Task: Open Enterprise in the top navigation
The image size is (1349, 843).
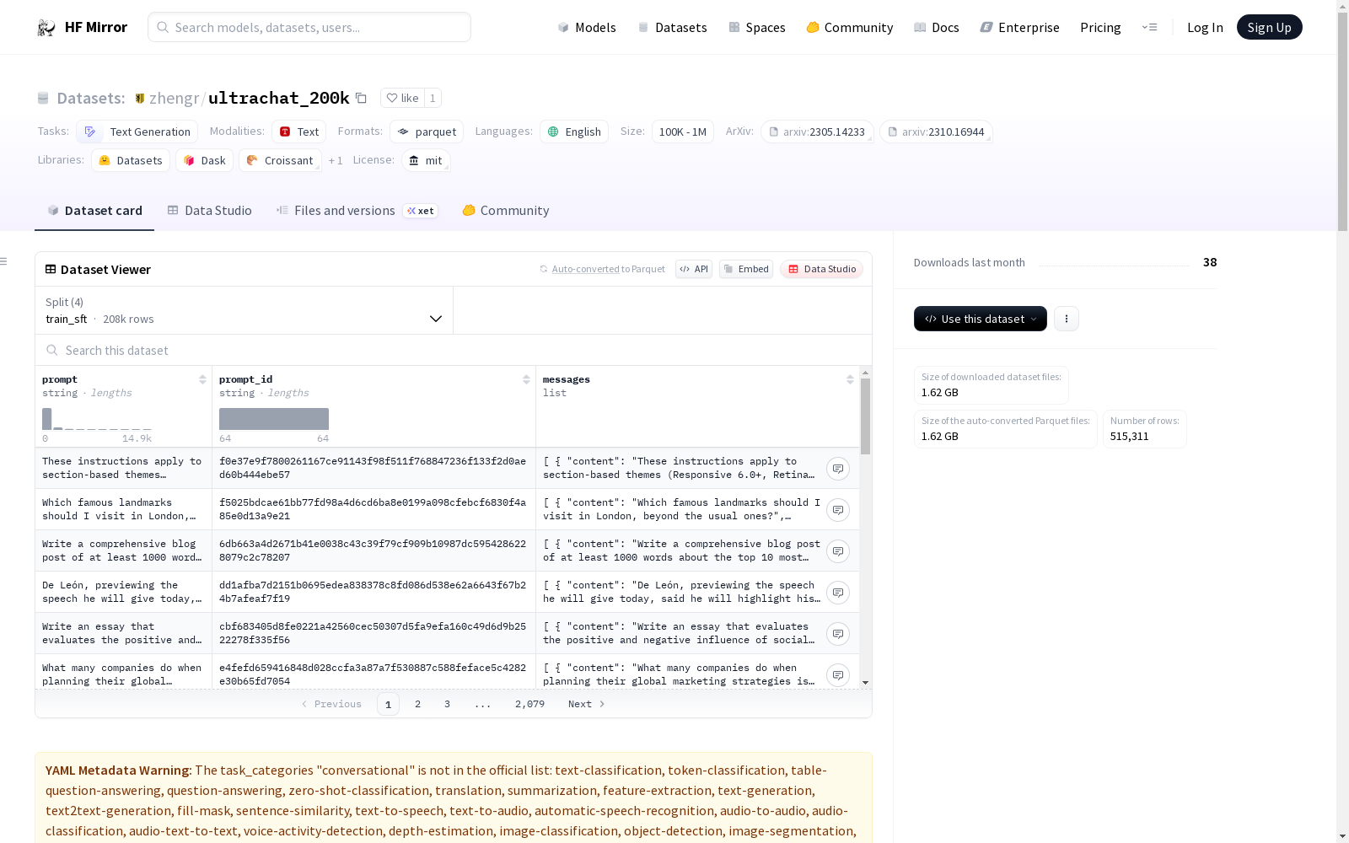Action: tap(1020, 28)
